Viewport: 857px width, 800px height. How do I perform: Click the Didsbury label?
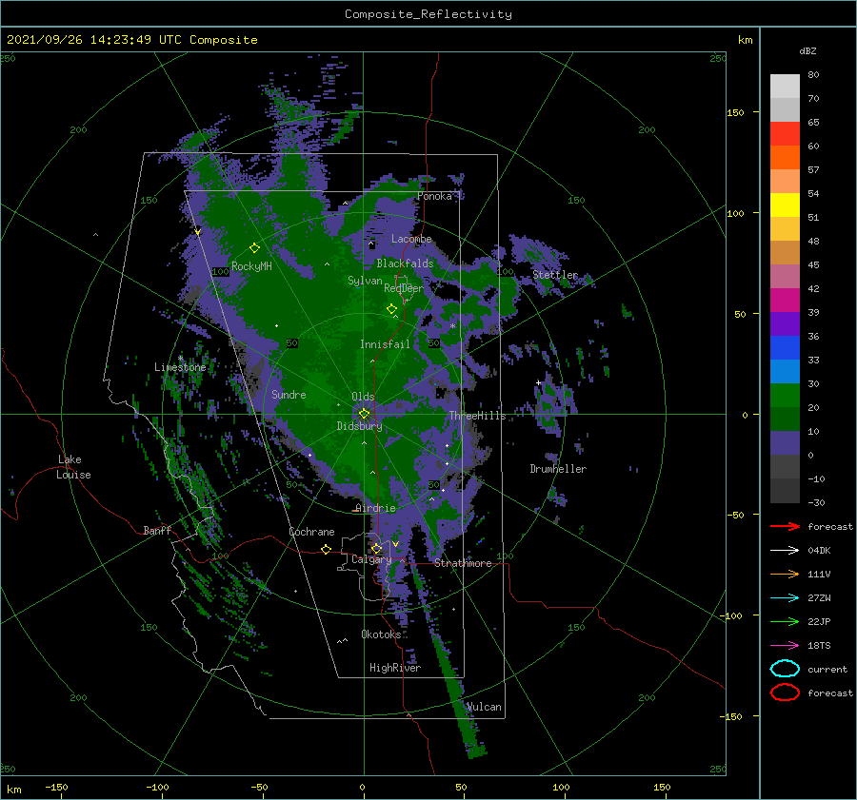(359, 426)
